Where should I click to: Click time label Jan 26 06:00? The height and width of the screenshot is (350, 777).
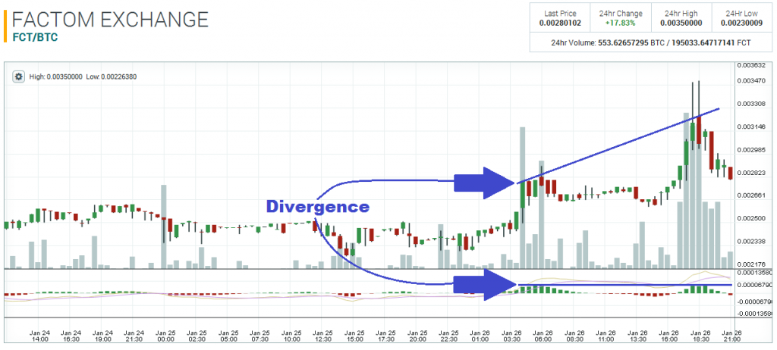click(x=543, y=336)
